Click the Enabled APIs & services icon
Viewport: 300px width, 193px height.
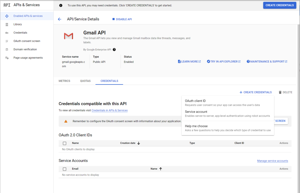[x=7, y=16]
